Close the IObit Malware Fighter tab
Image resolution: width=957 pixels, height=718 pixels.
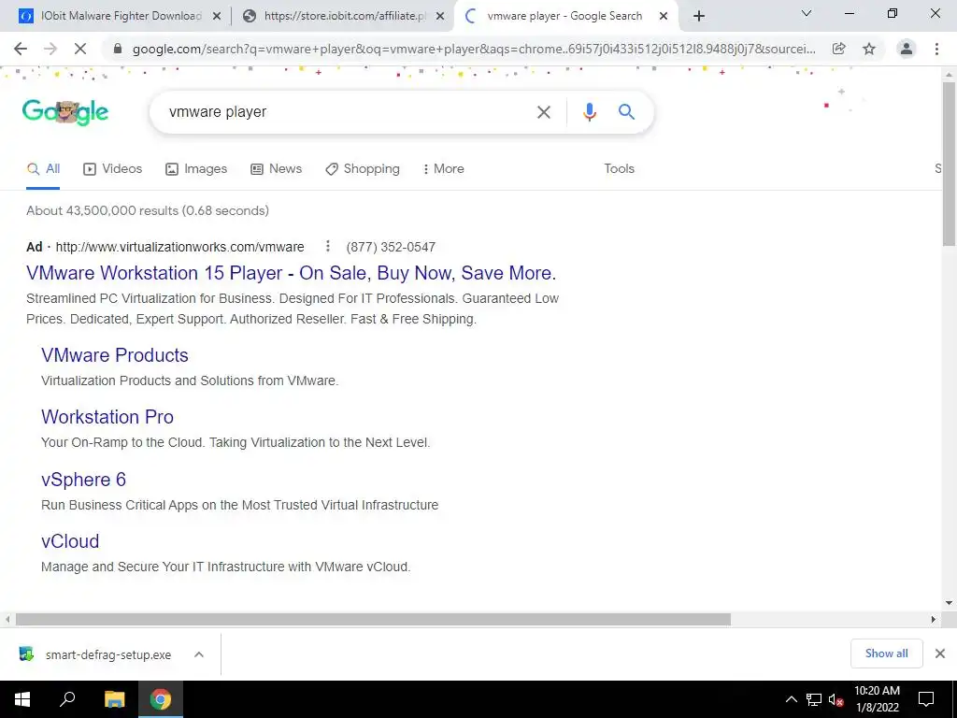216,17
